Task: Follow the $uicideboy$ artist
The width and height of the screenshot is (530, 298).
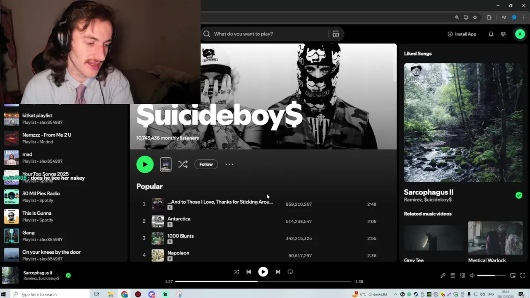Action: click(x=206, y=164)
